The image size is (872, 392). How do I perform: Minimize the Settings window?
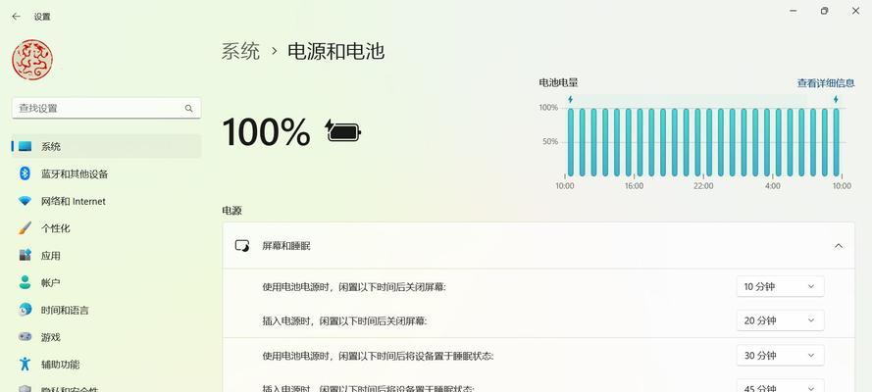point(793,11)
